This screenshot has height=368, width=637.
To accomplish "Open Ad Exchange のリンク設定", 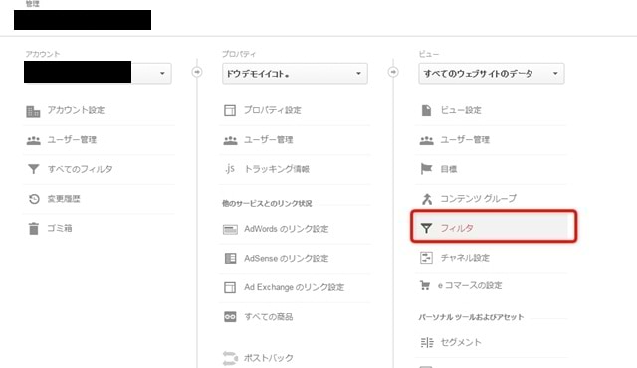I will point(295,288).
